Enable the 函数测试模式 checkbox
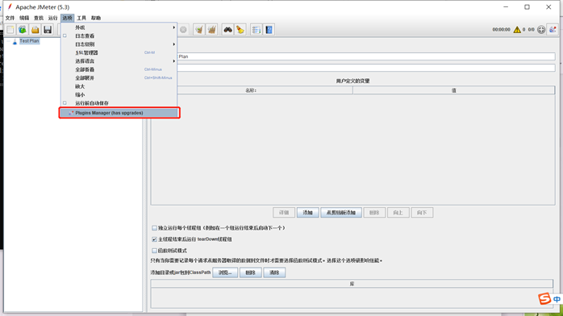 pos(154,251)
